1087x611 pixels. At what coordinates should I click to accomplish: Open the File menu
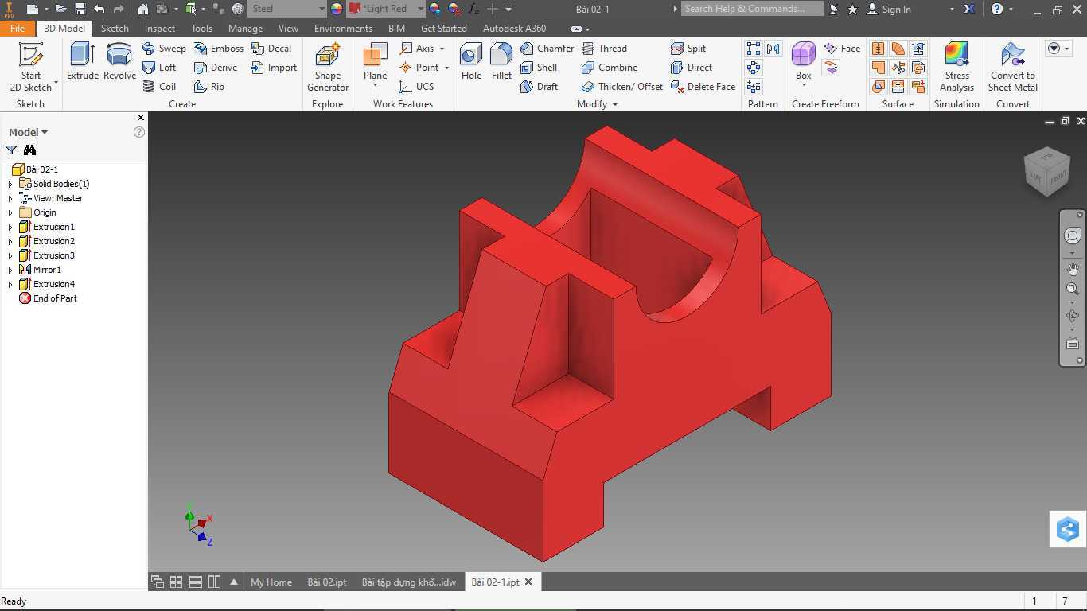[18, 28]
